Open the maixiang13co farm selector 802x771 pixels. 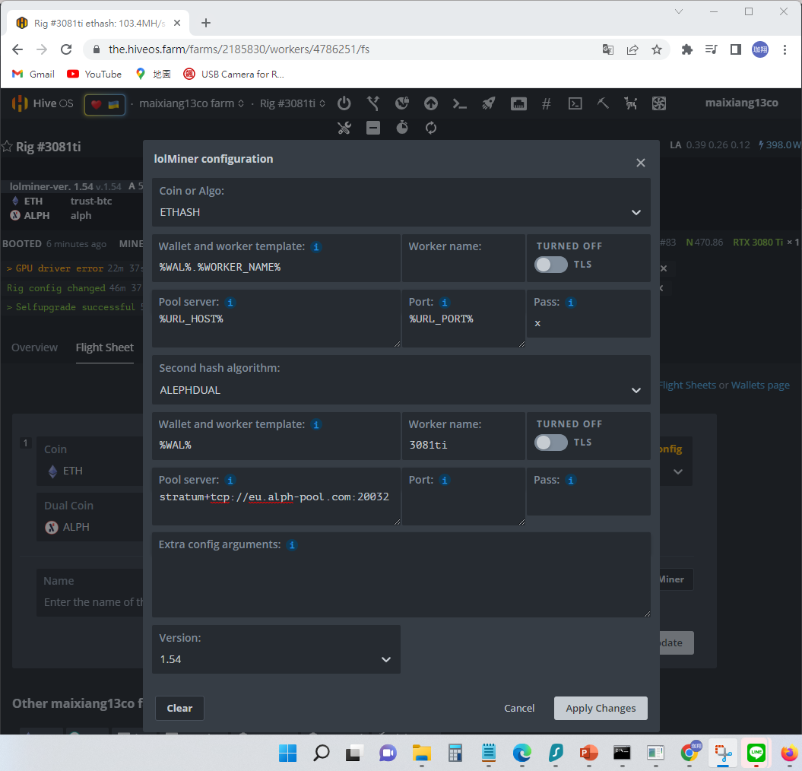click(192, 103)
